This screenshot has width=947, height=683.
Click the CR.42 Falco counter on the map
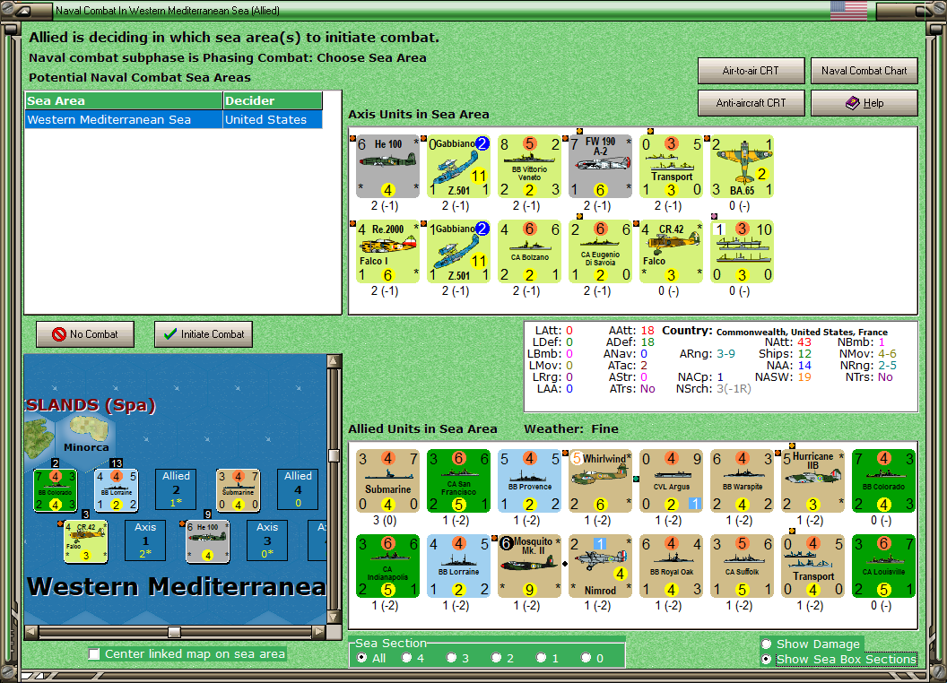[86, 541]
